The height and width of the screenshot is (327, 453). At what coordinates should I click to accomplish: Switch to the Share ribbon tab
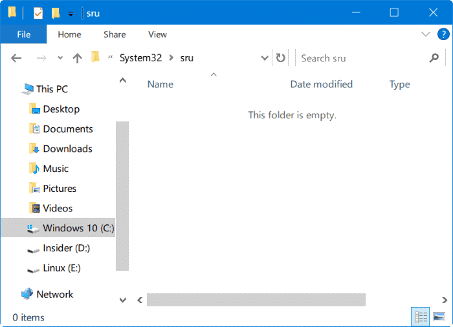click(x=115, y=34)
